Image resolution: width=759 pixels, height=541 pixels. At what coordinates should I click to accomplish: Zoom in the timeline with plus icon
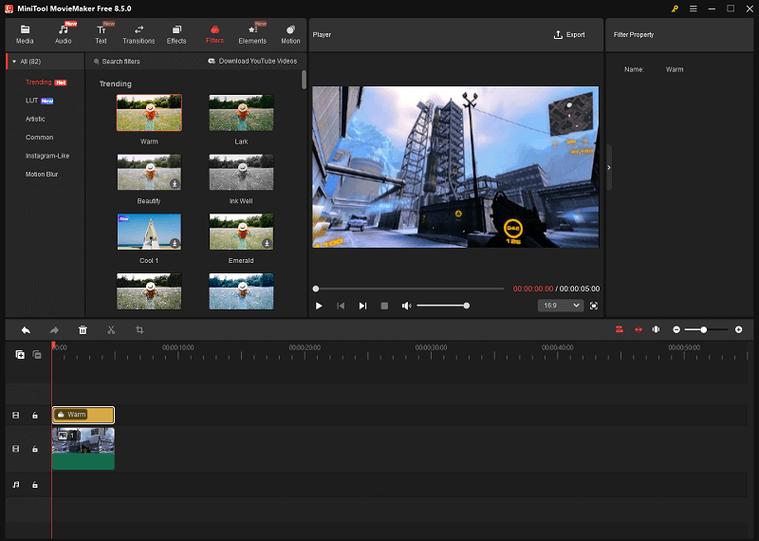click(739, 329)
